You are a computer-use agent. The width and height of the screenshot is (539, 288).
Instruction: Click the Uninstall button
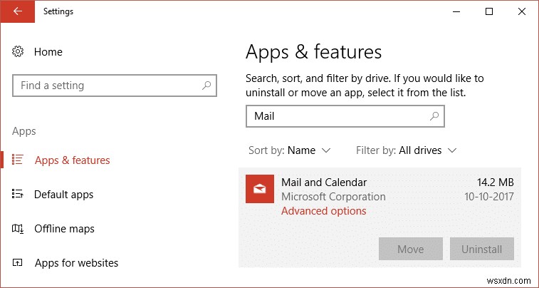(x=481, y=249)
